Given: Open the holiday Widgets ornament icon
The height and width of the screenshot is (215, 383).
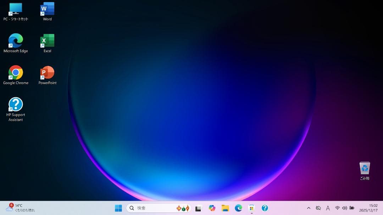Looking at the screenshot, I should pyautogui.click(x=183, y=208).
